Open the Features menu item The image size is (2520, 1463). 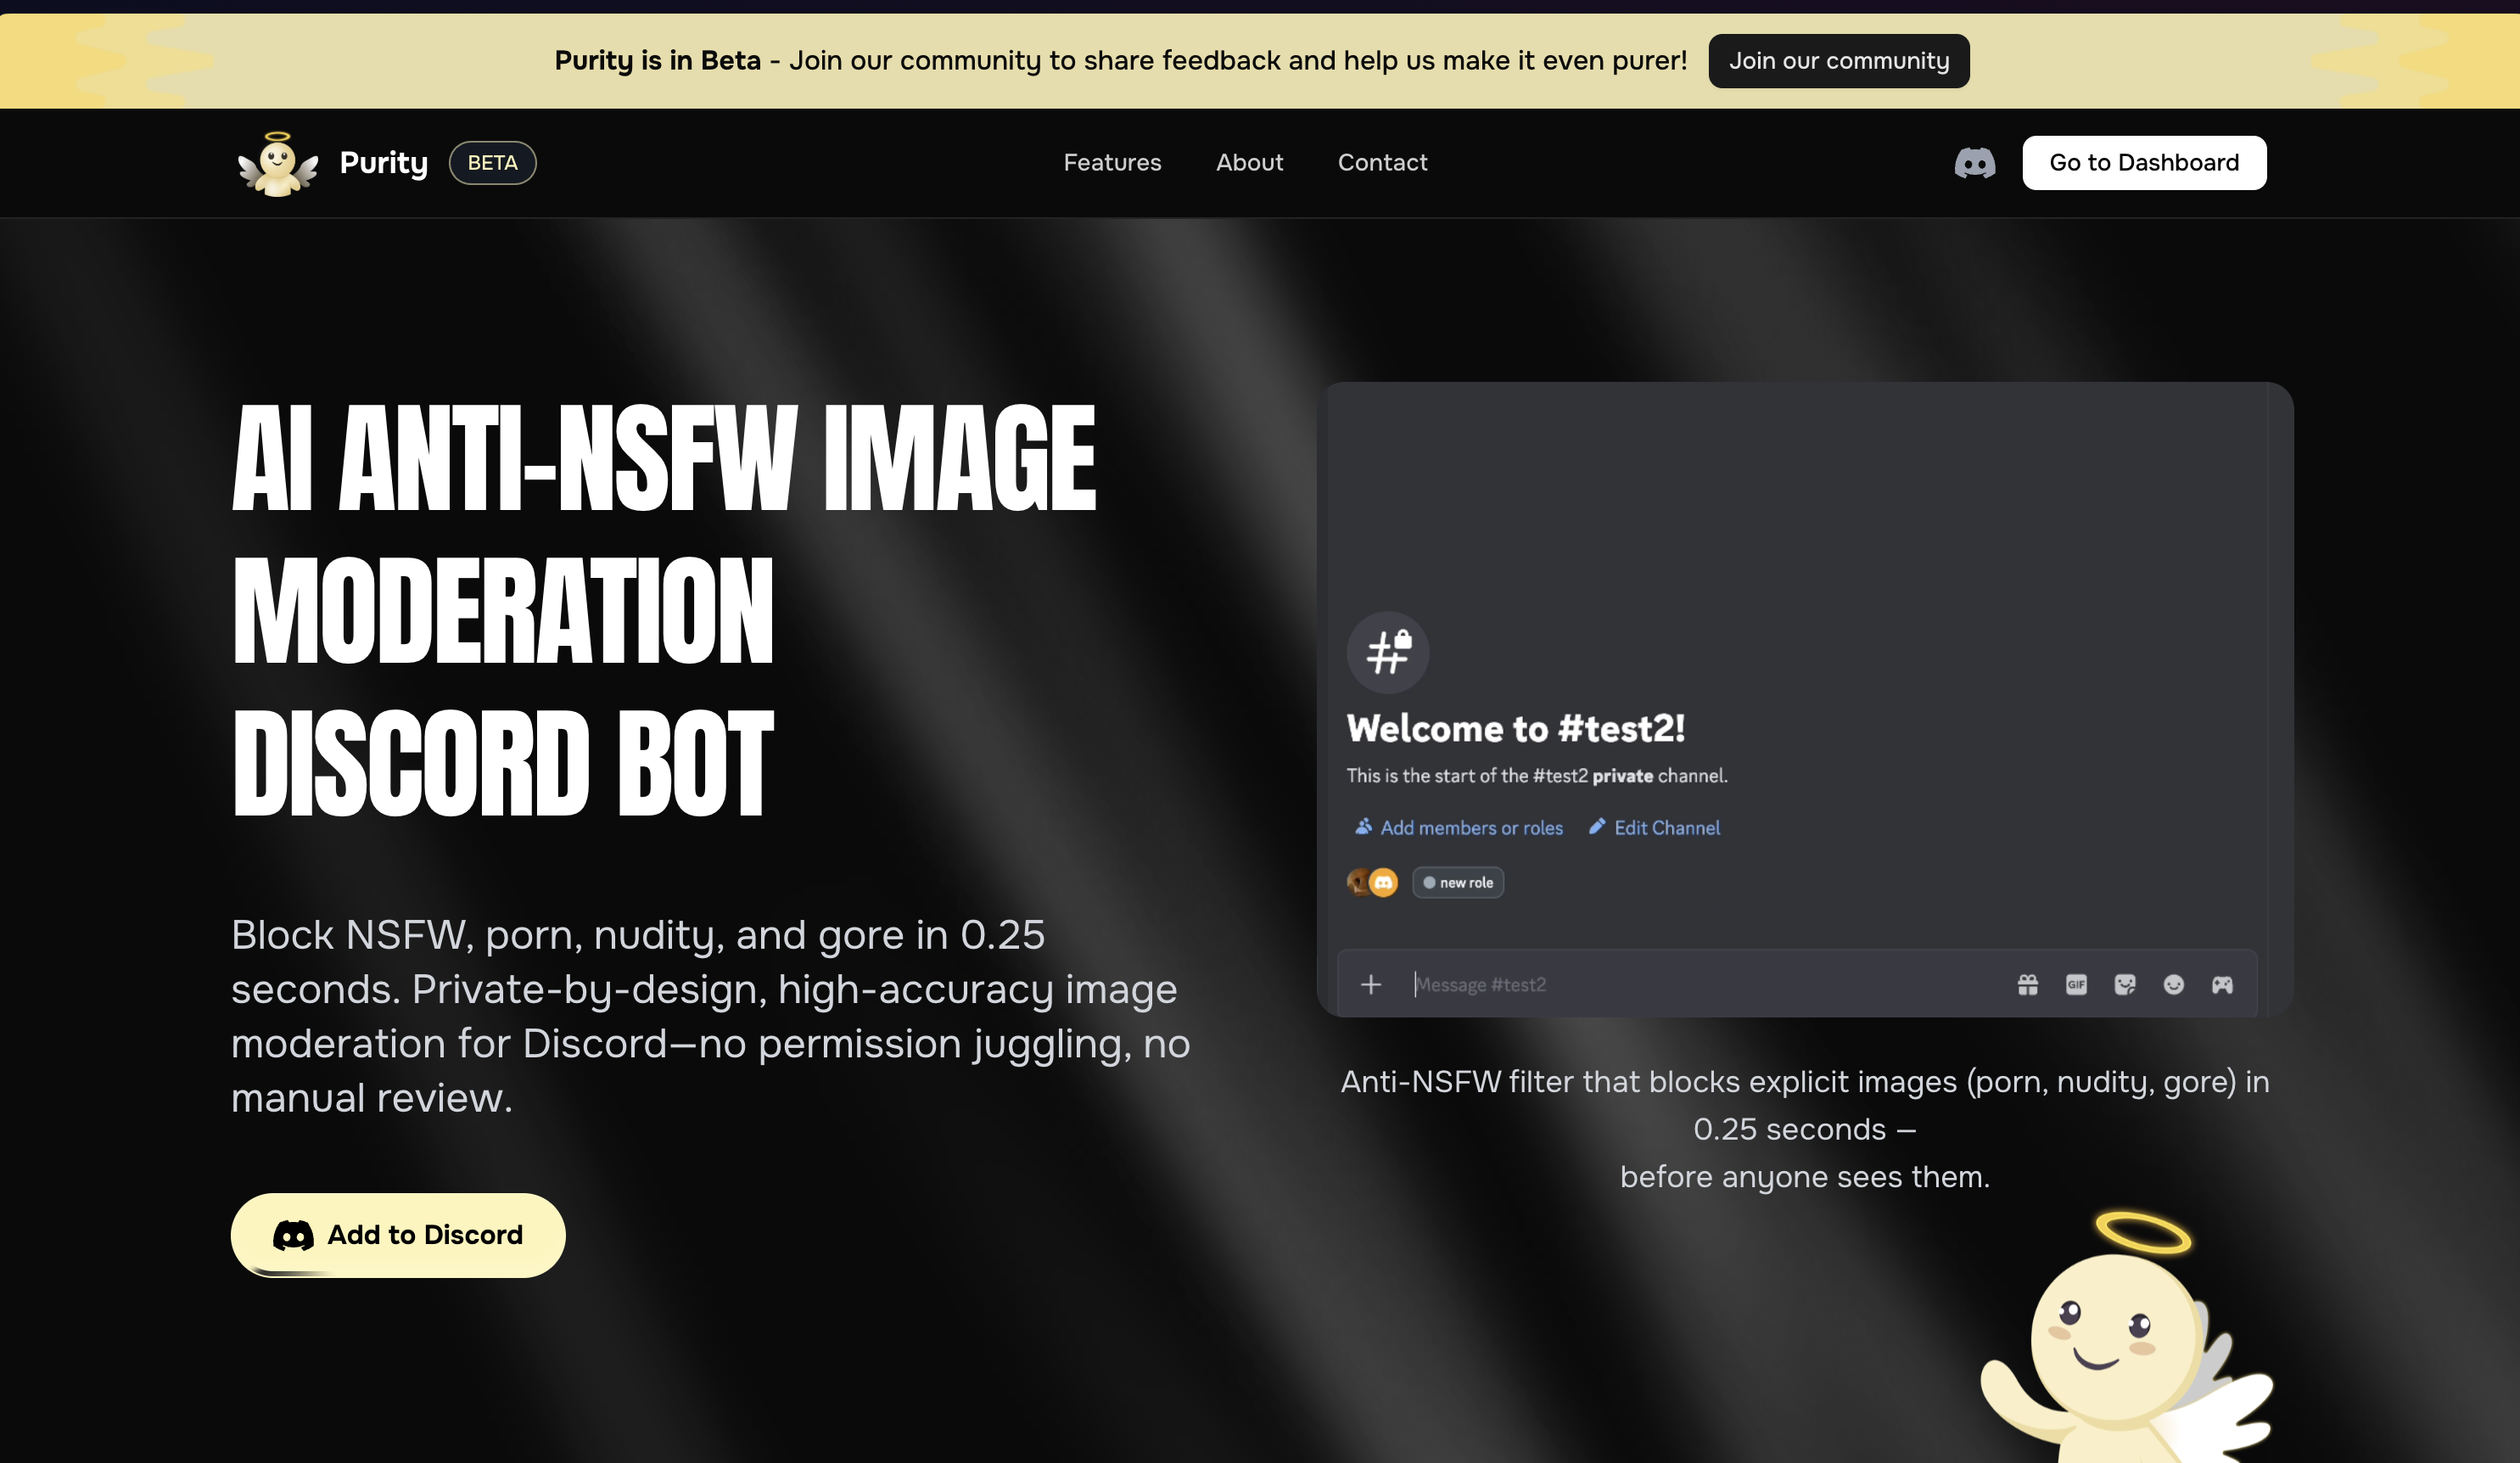tap(1112, 163)
